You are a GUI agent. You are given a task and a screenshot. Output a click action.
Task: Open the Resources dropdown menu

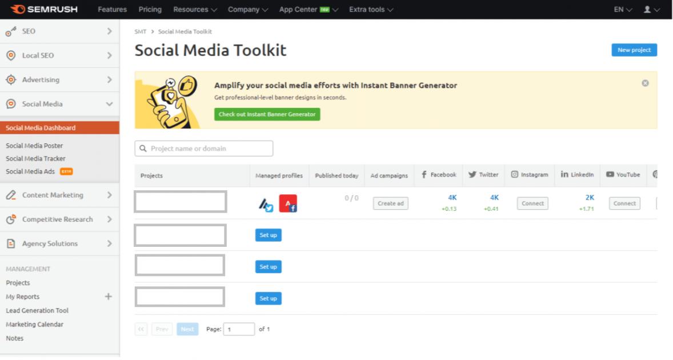pos(195,10)
